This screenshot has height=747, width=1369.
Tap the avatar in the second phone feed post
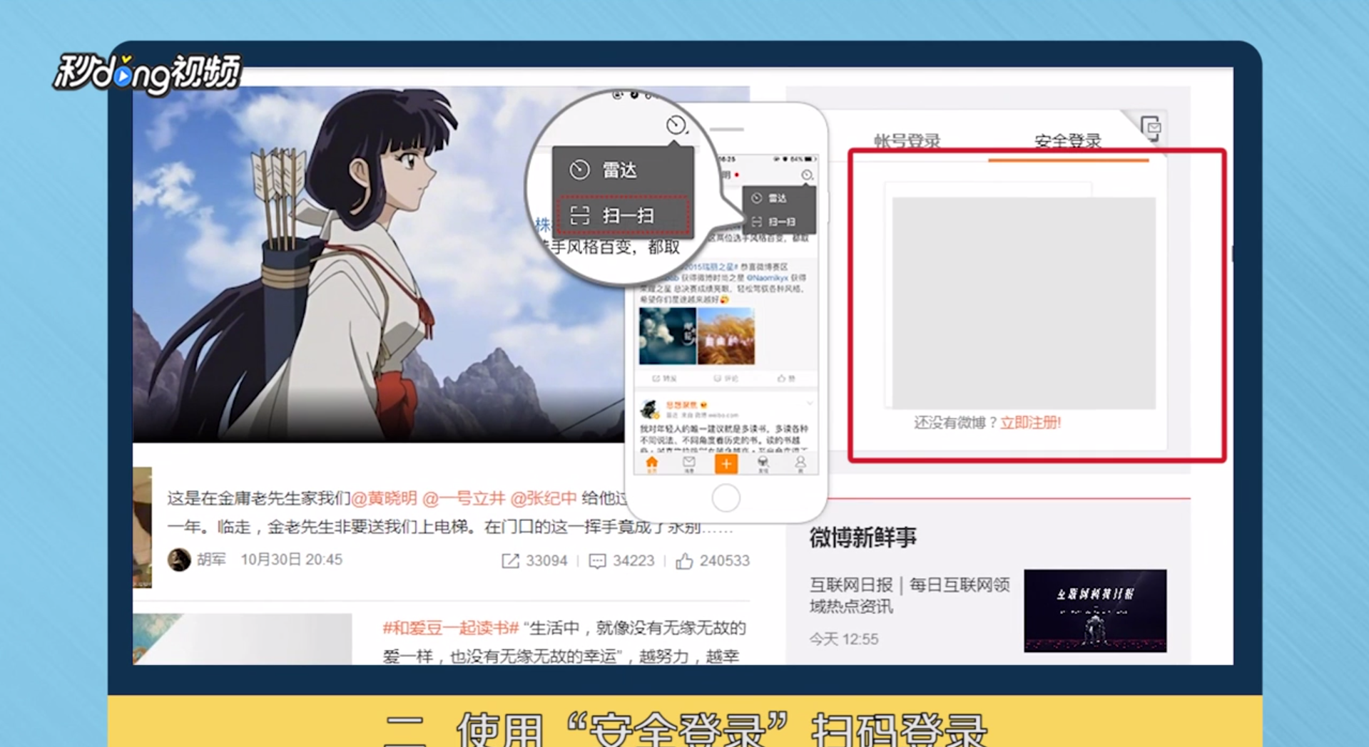pos(649,409)
